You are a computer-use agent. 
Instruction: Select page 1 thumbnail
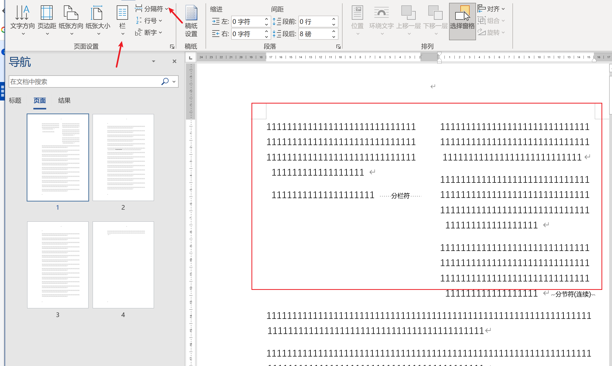pyautogui.click(x=58, y=157)
